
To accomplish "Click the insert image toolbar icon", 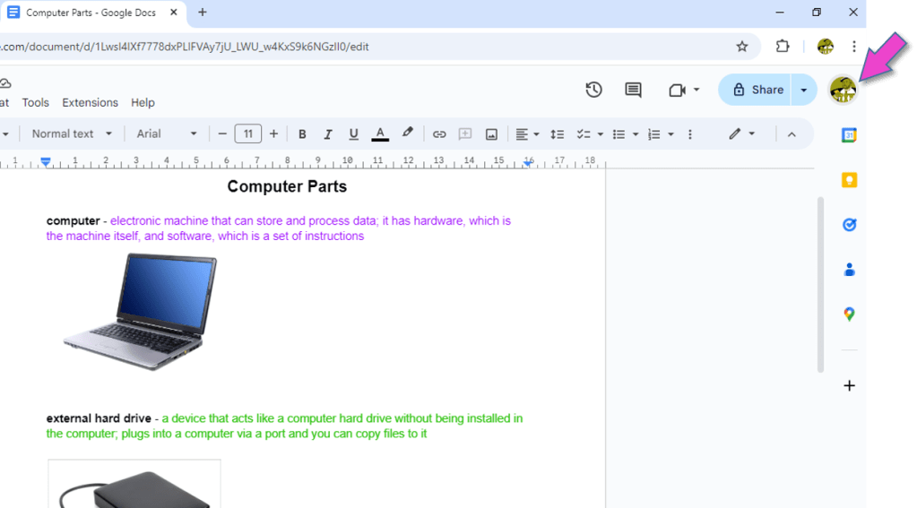I will click(x=491, y=134).
